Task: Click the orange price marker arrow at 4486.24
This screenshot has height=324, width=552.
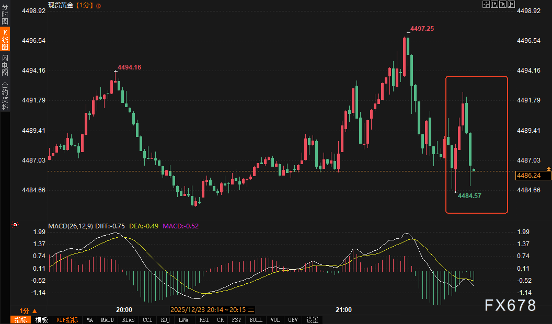Action: [549, 169]
